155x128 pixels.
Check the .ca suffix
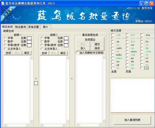click(x=113, y=61)
